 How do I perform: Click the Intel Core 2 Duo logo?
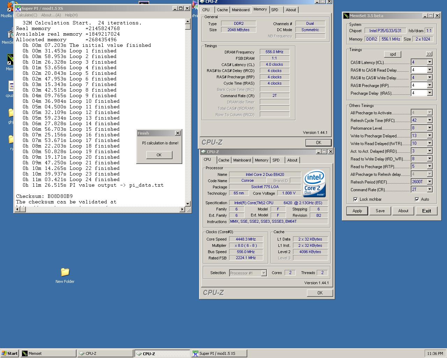(315, 184)
